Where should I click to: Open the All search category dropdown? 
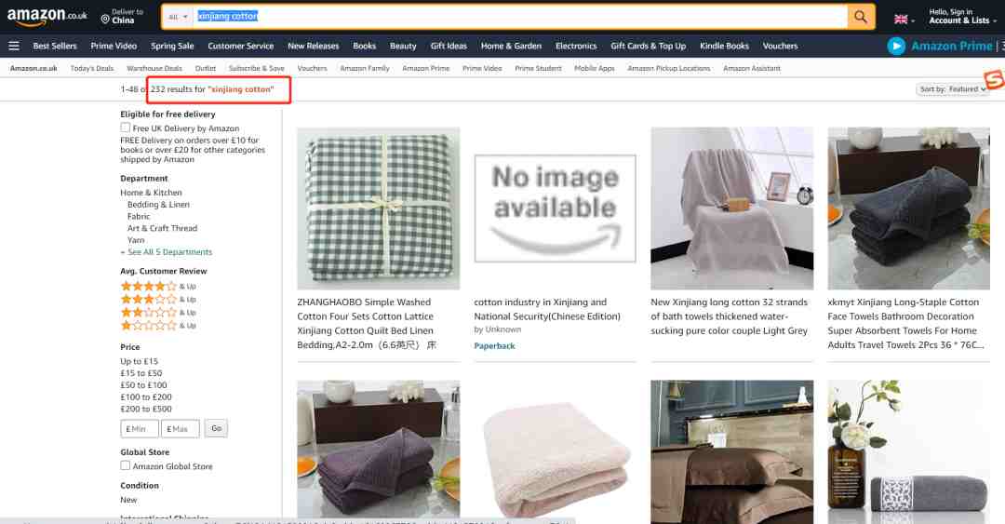(x=178, y=17)
